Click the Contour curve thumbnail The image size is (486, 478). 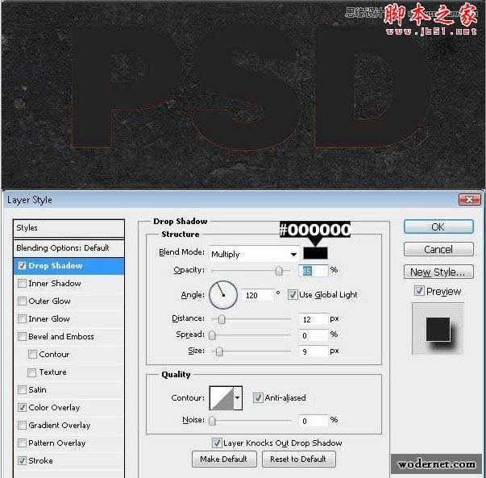point(222,398)
